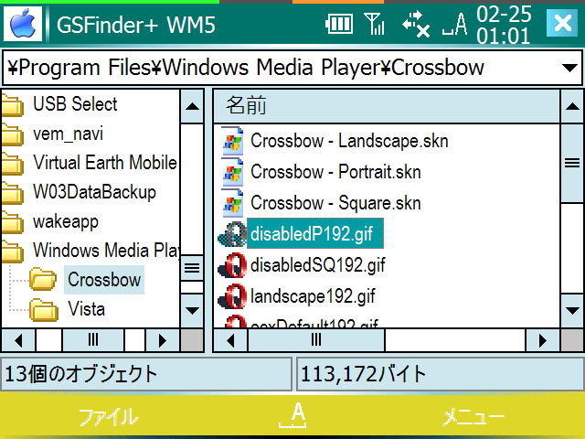Select Crossbow - Landscape.skn file name
Viewport: 585px width, 439px height.
point(349,141)
